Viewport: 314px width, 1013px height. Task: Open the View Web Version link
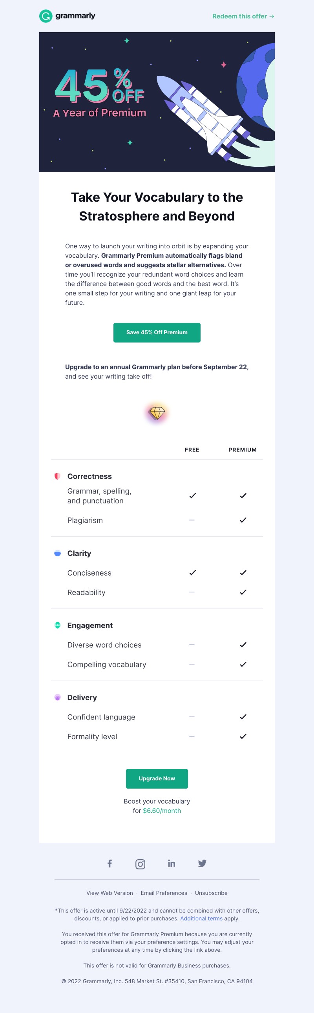click(x=110, y=893)
